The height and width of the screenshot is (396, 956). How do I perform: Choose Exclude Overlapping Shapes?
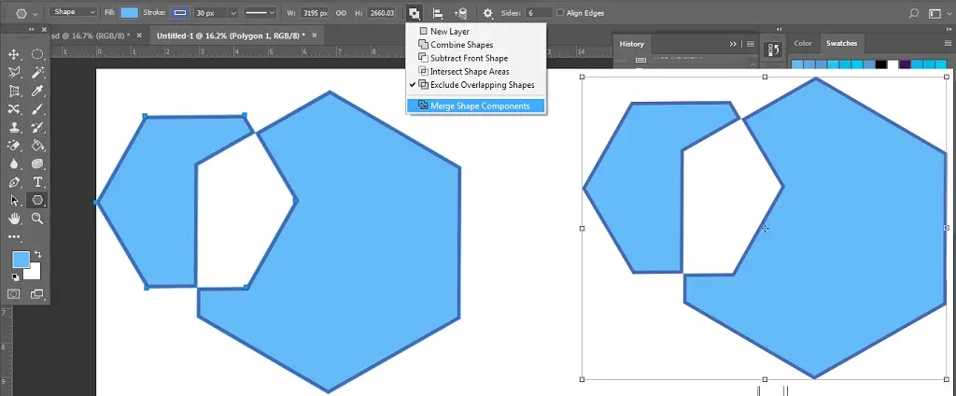(476, 85)
